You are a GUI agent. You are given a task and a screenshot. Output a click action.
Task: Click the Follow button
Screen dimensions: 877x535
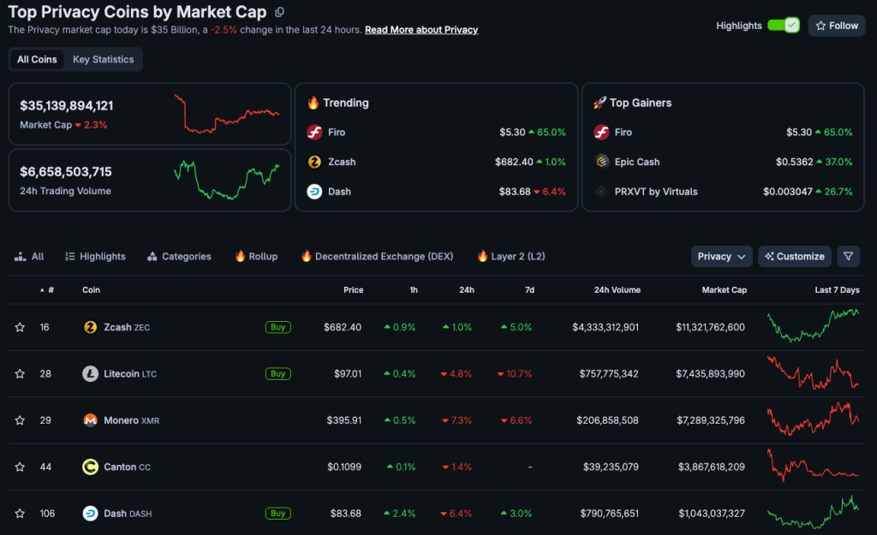pos(836,26)
